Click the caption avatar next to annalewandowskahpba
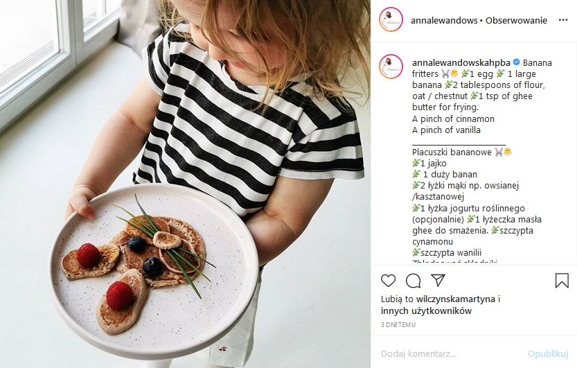Image resolution: width=577 pixels, height=368 pixels. (391, 67)
